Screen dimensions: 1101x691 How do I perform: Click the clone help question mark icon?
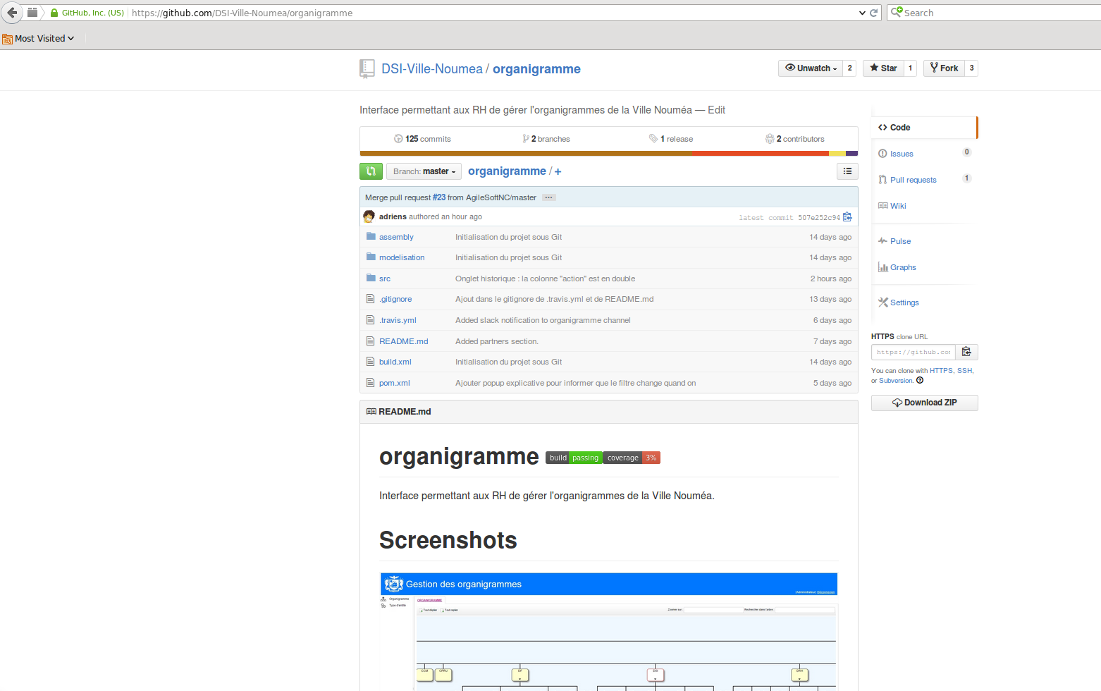(919, 381)
